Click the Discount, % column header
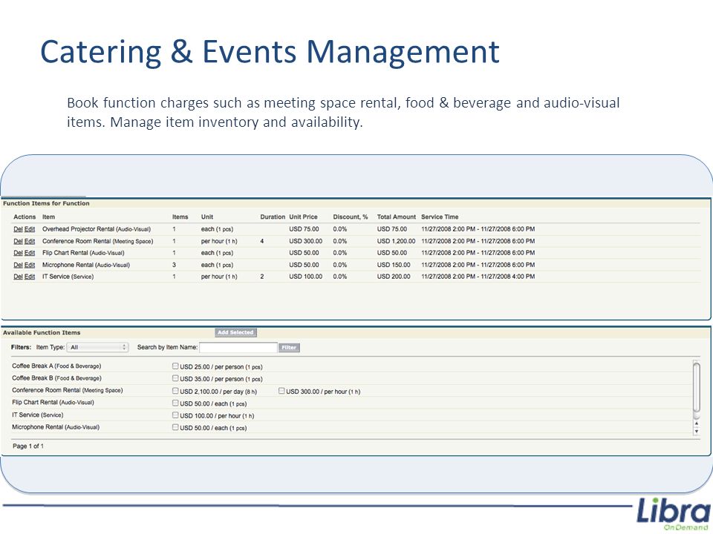The width and height of the screenshot is (713, 534). [350, 217]
